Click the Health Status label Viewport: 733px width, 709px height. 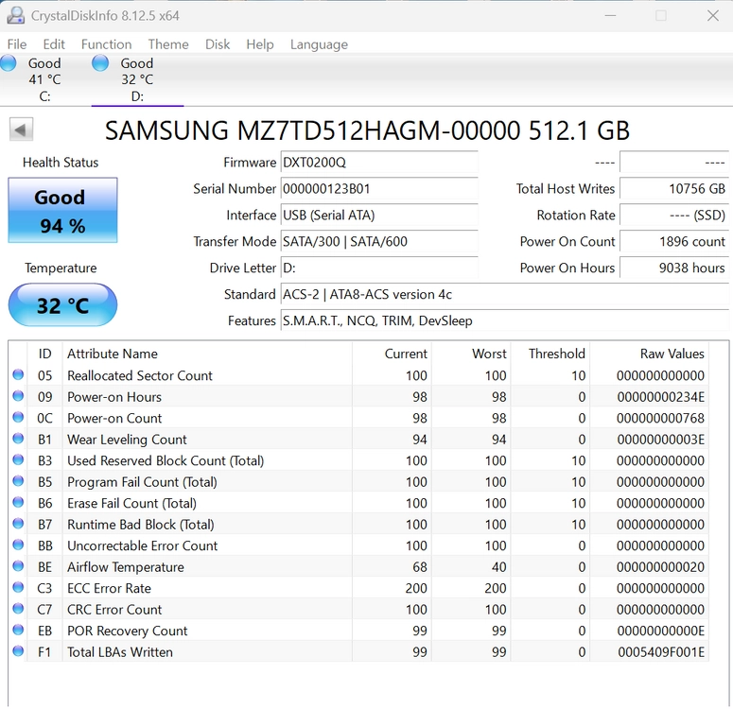tap(61, 163)
